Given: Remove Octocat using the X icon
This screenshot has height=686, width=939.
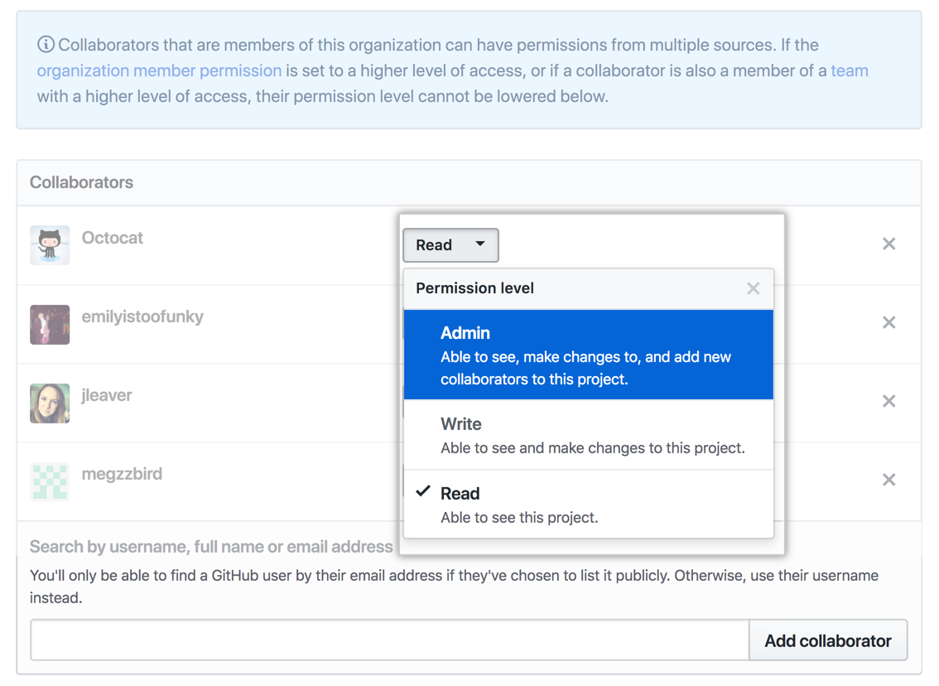Looking at the screenshot, I should coord(888,244).
